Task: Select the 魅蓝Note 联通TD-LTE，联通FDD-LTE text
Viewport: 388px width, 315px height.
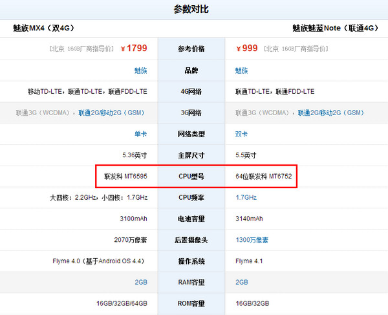Action: (x=275, y=92)
